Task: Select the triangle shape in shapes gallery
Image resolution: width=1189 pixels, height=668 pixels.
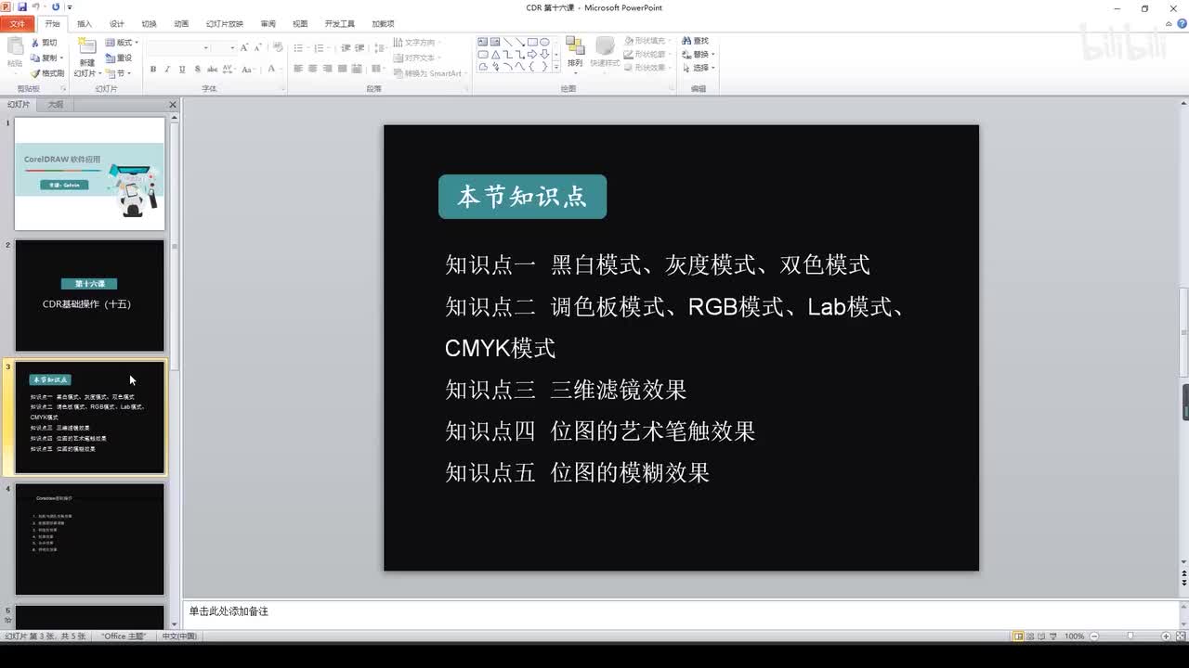Action: click(495, 54)
